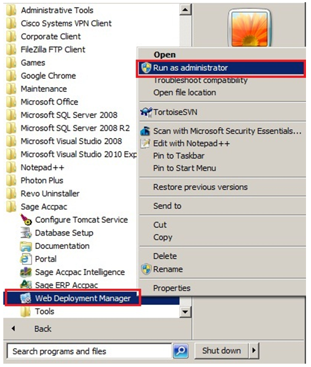
Task: Open the Configure Tomcat Service icon
Action: point(26,220)
